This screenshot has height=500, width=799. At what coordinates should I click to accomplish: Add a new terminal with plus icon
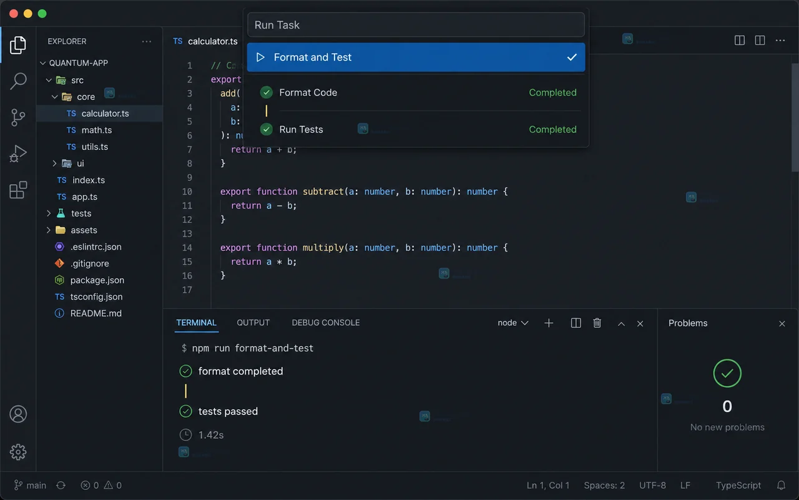pyautogui.click(x=549, y=323)
